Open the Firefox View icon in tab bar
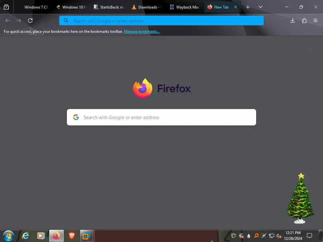323x242 pixels. pyautogui.click(x=6, y=7)
